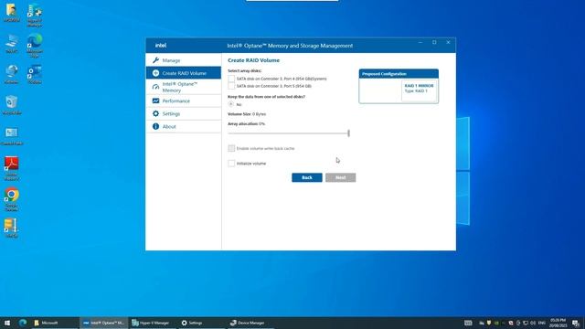Open About info icon in sidebar

pyautogui.click(x=155, y=126)
